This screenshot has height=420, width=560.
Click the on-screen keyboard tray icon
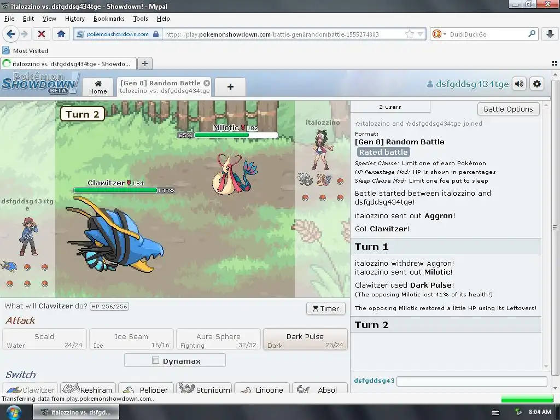[x=495, y=412]
